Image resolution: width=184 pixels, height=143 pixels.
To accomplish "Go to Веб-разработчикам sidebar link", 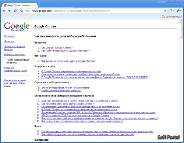I will 15,55.
